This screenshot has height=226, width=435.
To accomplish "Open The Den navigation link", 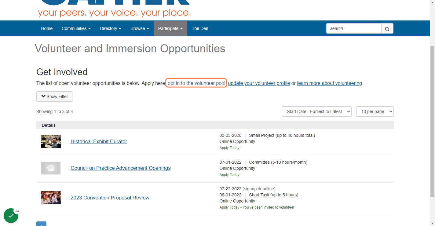I will 200,28.
